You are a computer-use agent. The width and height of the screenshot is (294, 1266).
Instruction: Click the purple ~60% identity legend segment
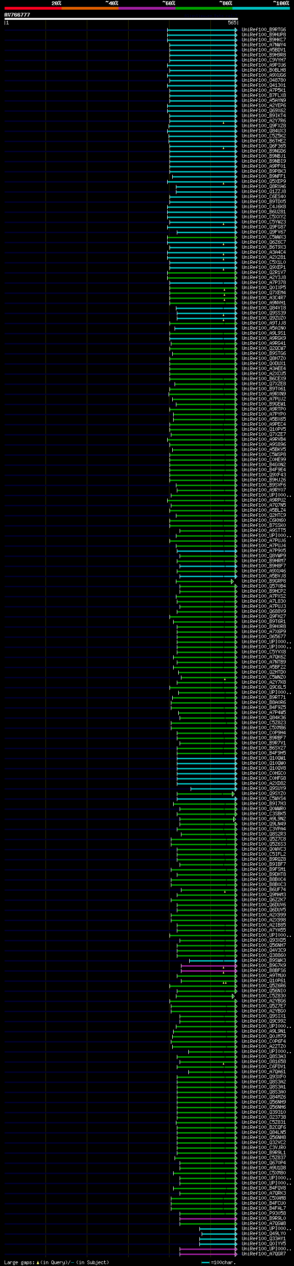147,8
